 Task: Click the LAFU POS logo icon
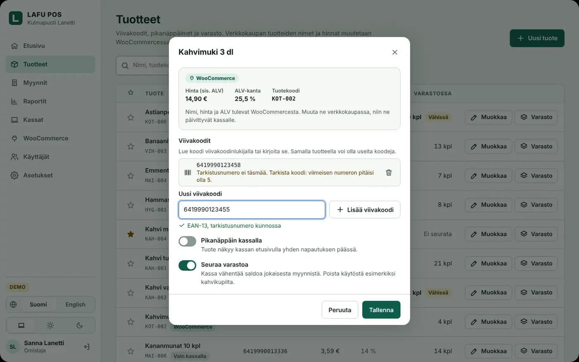click(x=16, y=18)
